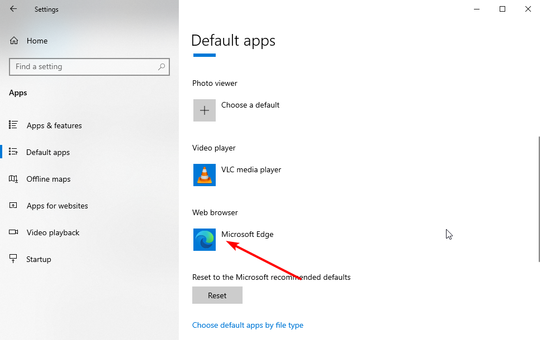Click the Reset button
Image resolution: width=541 pixels, height=340 pixels.
click(217, 295)
